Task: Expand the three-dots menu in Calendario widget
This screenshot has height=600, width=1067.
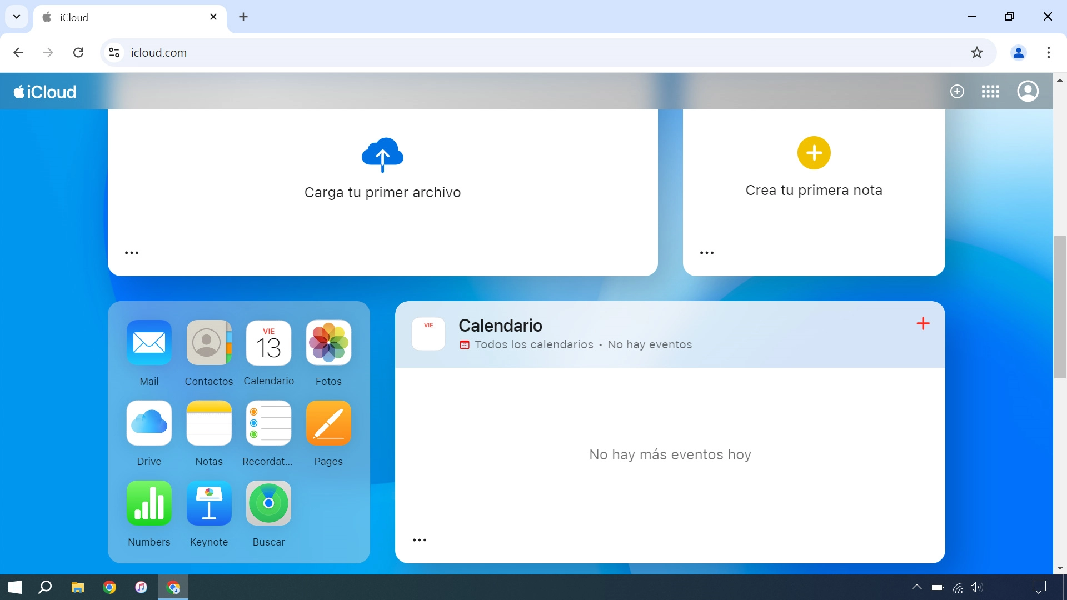Action: click(420, 540)
